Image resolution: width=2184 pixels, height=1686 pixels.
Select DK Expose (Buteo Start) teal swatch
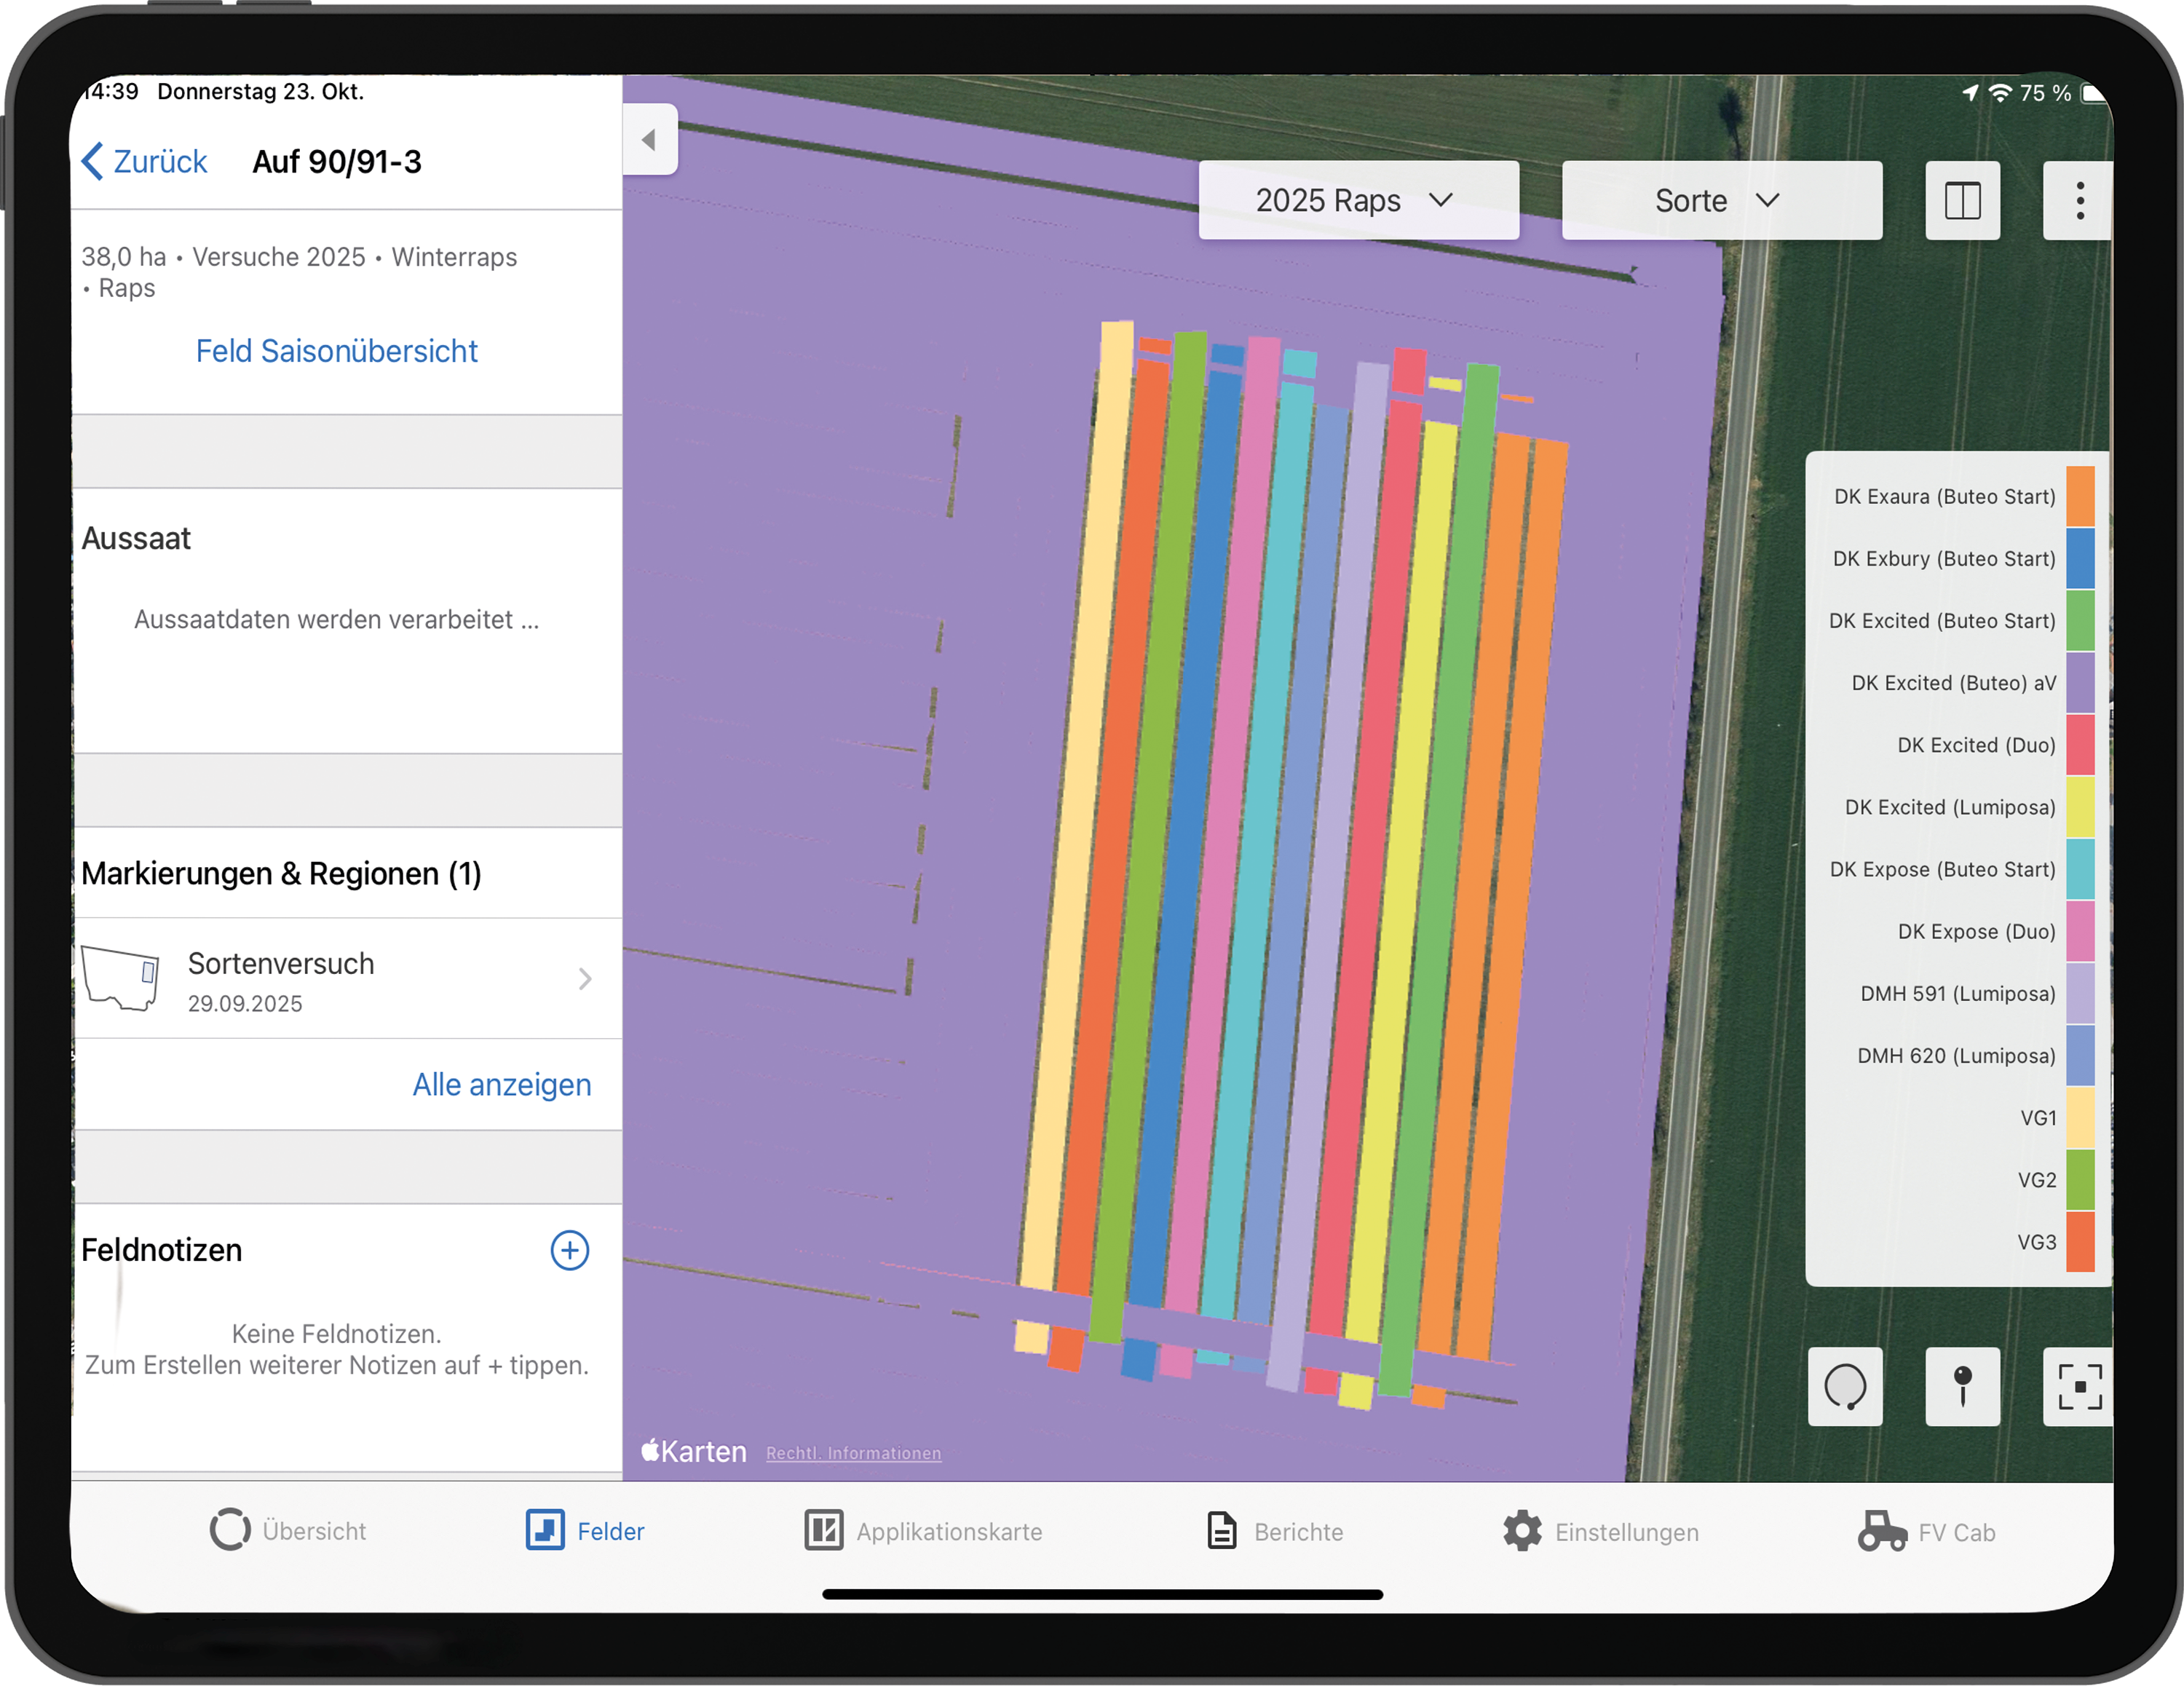2080,869
